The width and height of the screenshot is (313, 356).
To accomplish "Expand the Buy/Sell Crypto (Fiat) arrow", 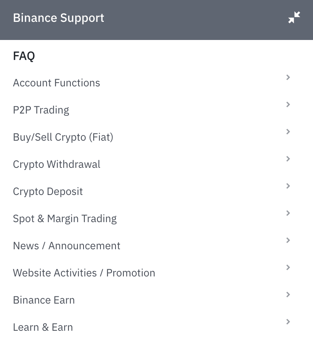I will pos(288,132).
